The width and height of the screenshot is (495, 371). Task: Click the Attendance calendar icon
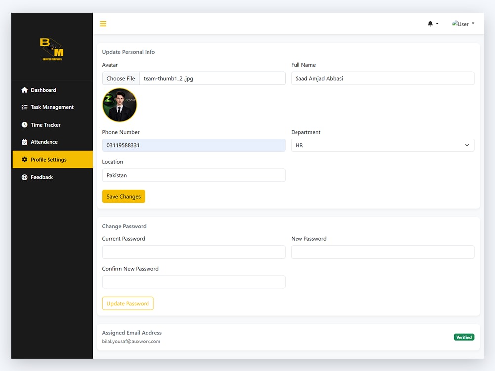tap(24, 142)
